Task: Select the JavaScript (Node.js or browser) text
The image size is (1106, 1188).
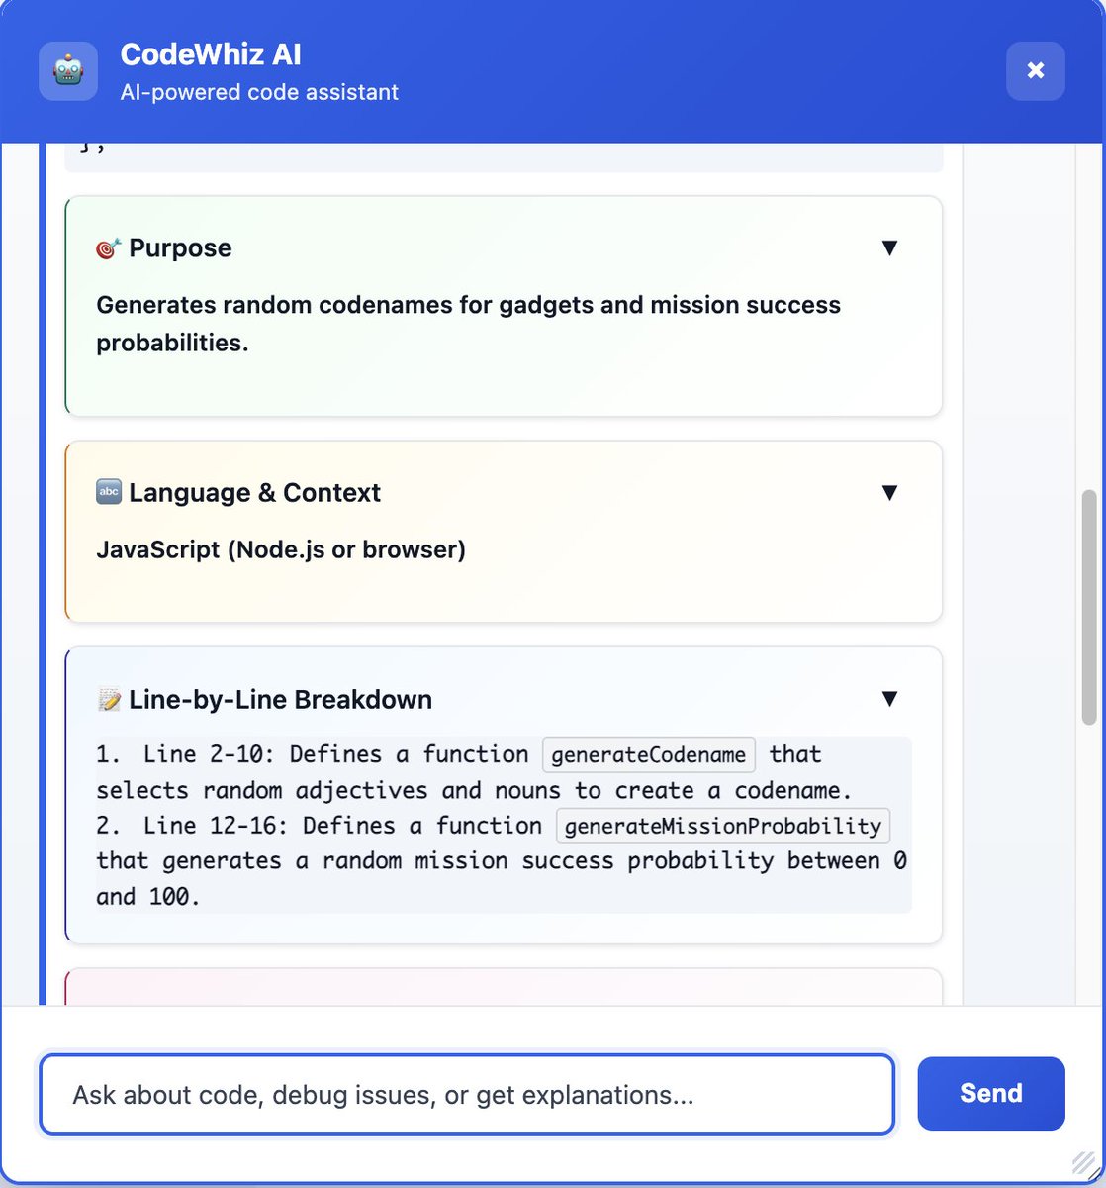Action: [x=281, y=549]
